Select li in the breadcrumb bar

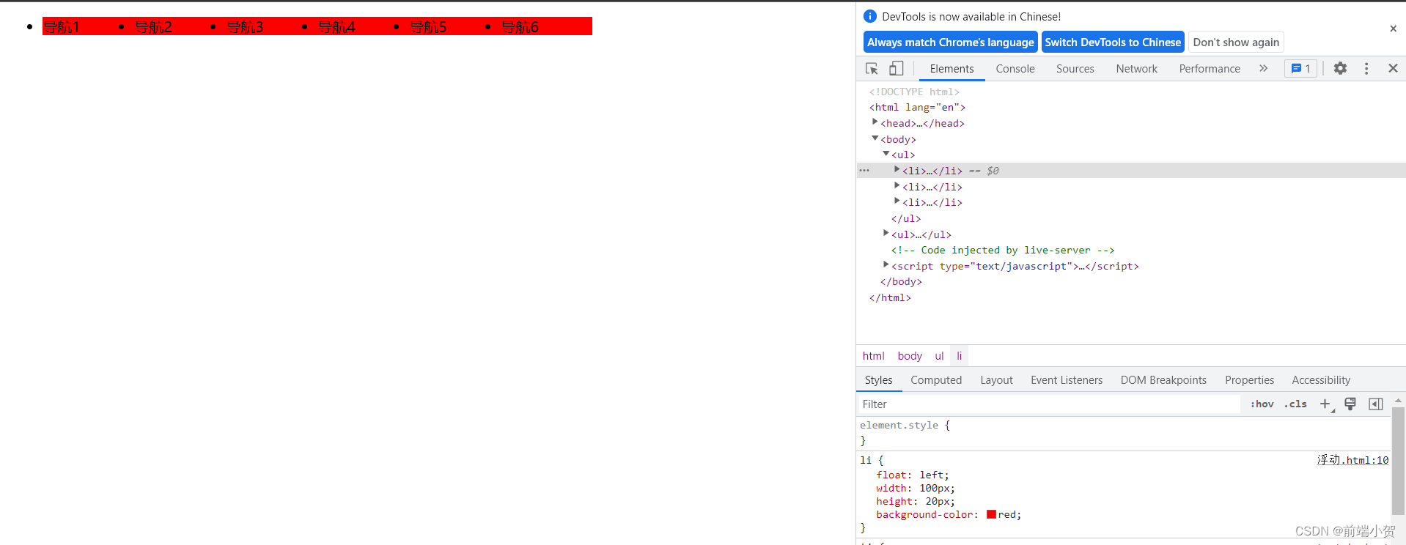click(x=959, y=355)
